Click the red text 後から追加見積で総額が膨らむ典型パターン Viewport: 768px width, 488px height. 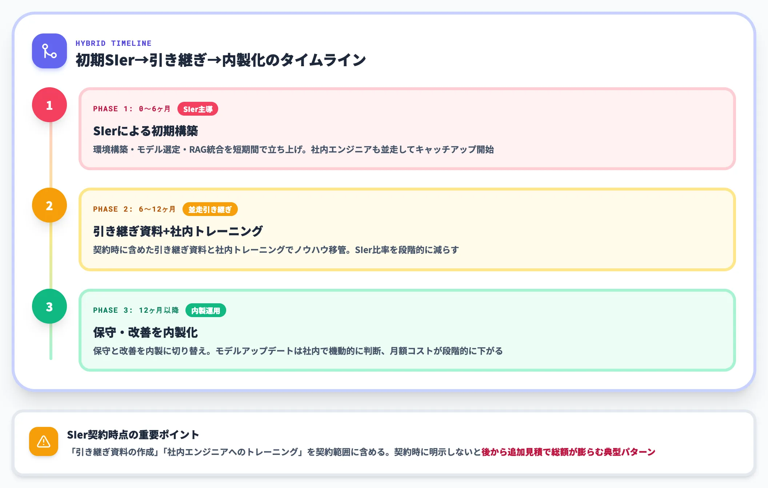[568, 452]
